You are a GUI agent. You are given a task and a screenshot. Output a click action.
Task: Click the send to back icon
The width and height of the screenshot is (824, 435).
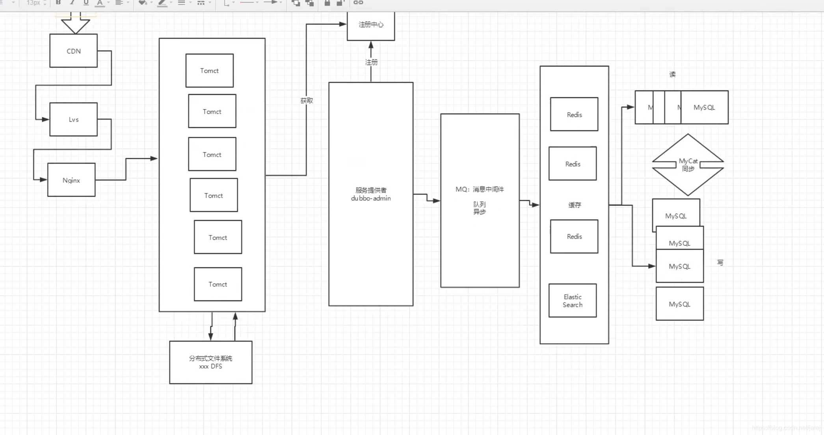point(310,3)
